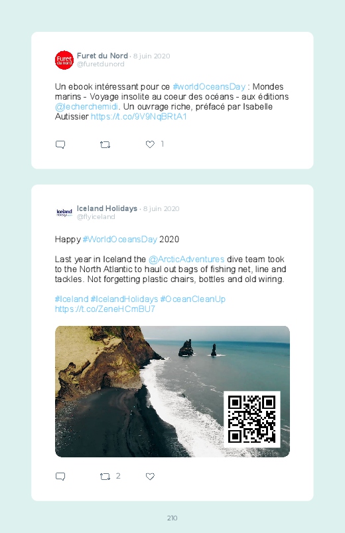
Task: Click the @flyiceland handle
Action: click(96, 217)
